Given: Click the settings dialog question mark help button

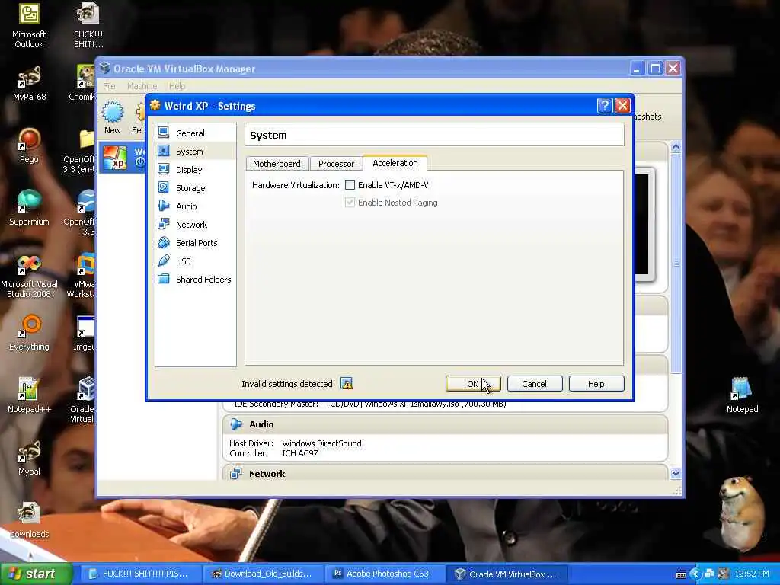Looking at the screenshot, I should [x=604, y=105].
